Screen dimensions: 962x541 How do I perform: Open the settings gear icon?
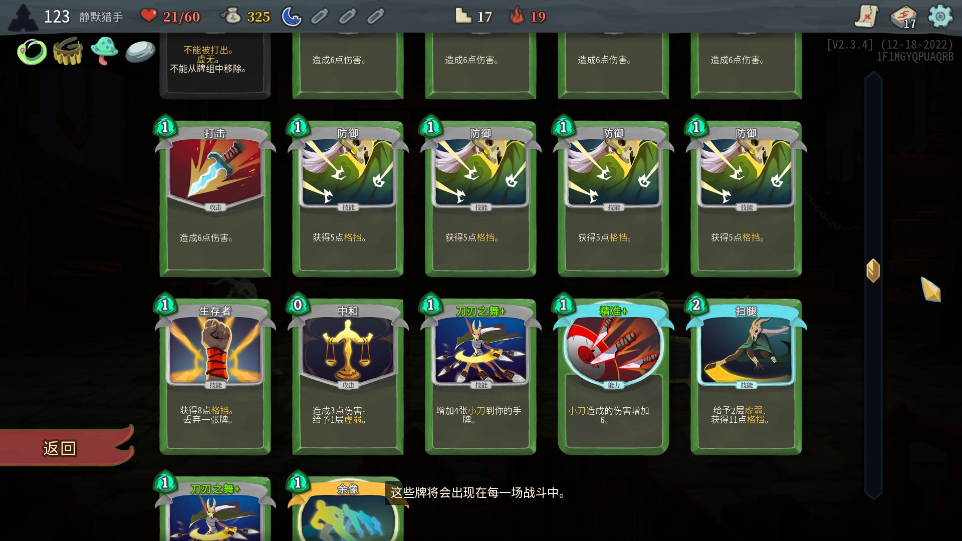tap(940, 17)
